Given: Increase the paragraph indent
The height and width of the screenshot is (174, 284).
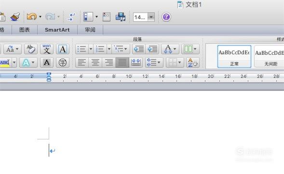Looking at the screenshot, I should [x=152, y=49].
